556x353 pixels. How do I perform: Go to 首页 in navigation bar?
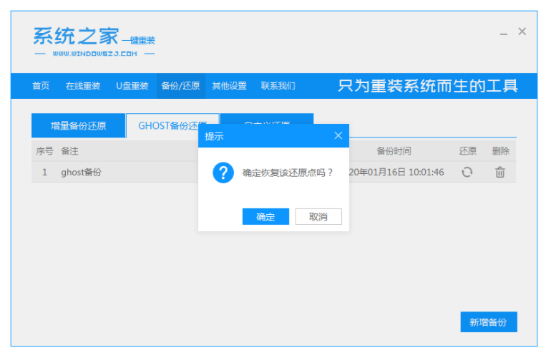(x=41, y=86)
